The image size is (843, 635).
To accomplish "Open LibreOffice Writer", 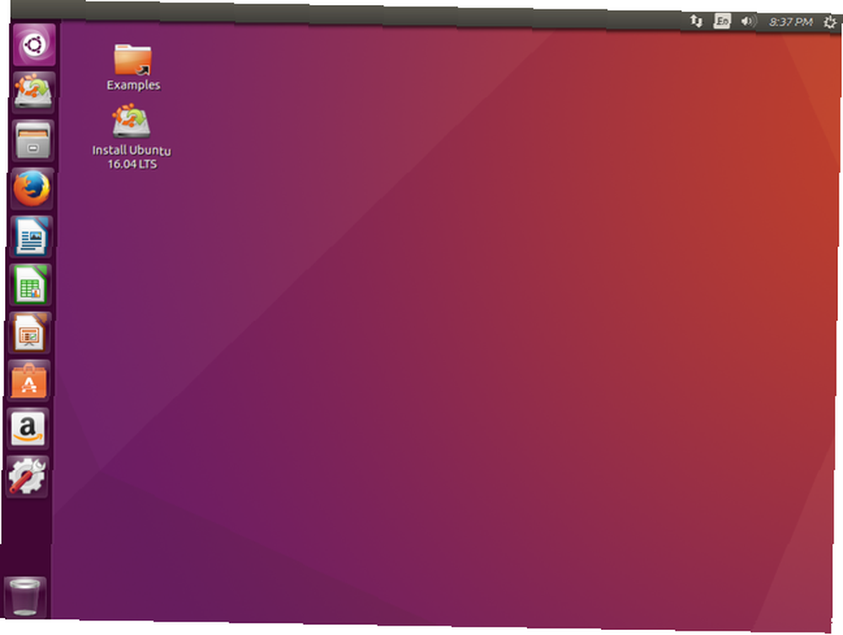I will 31,237.
